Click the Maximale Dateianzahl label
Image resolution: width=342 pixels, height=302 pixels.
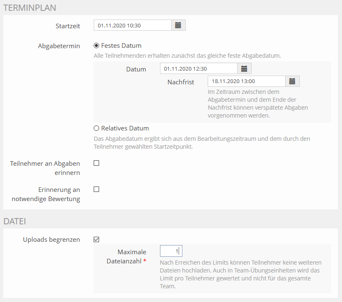pos(132,256)
